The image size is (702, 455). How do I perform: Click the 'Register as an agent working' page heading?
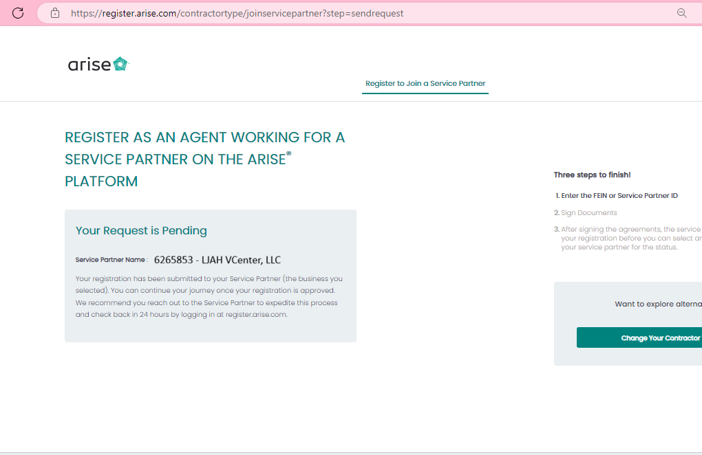click(205, 159)
